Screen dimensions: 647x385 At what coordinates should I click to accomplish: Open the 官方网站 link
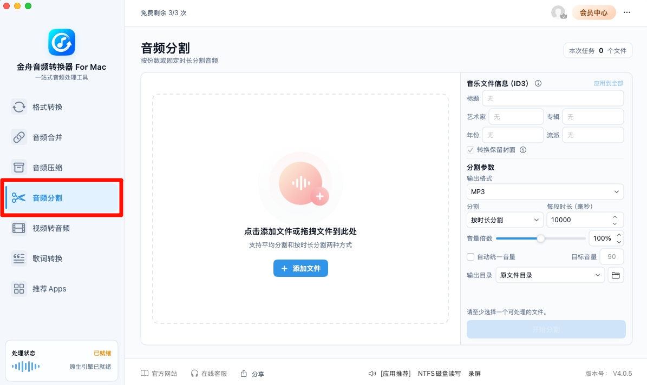click(159, 374)
